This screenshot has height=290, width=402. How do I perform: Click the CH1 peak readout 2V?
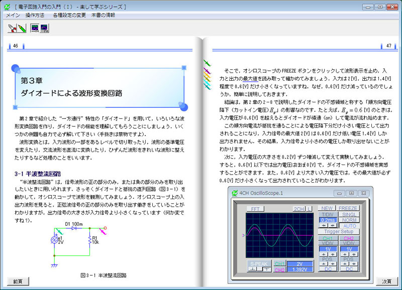click(299, 264)
